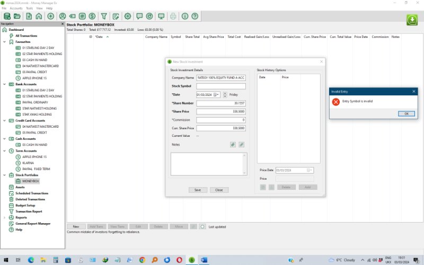Click the Transaction Filter funnel toolbar icon
Viewport: 424px width, 265px height.
click(104, 16)
